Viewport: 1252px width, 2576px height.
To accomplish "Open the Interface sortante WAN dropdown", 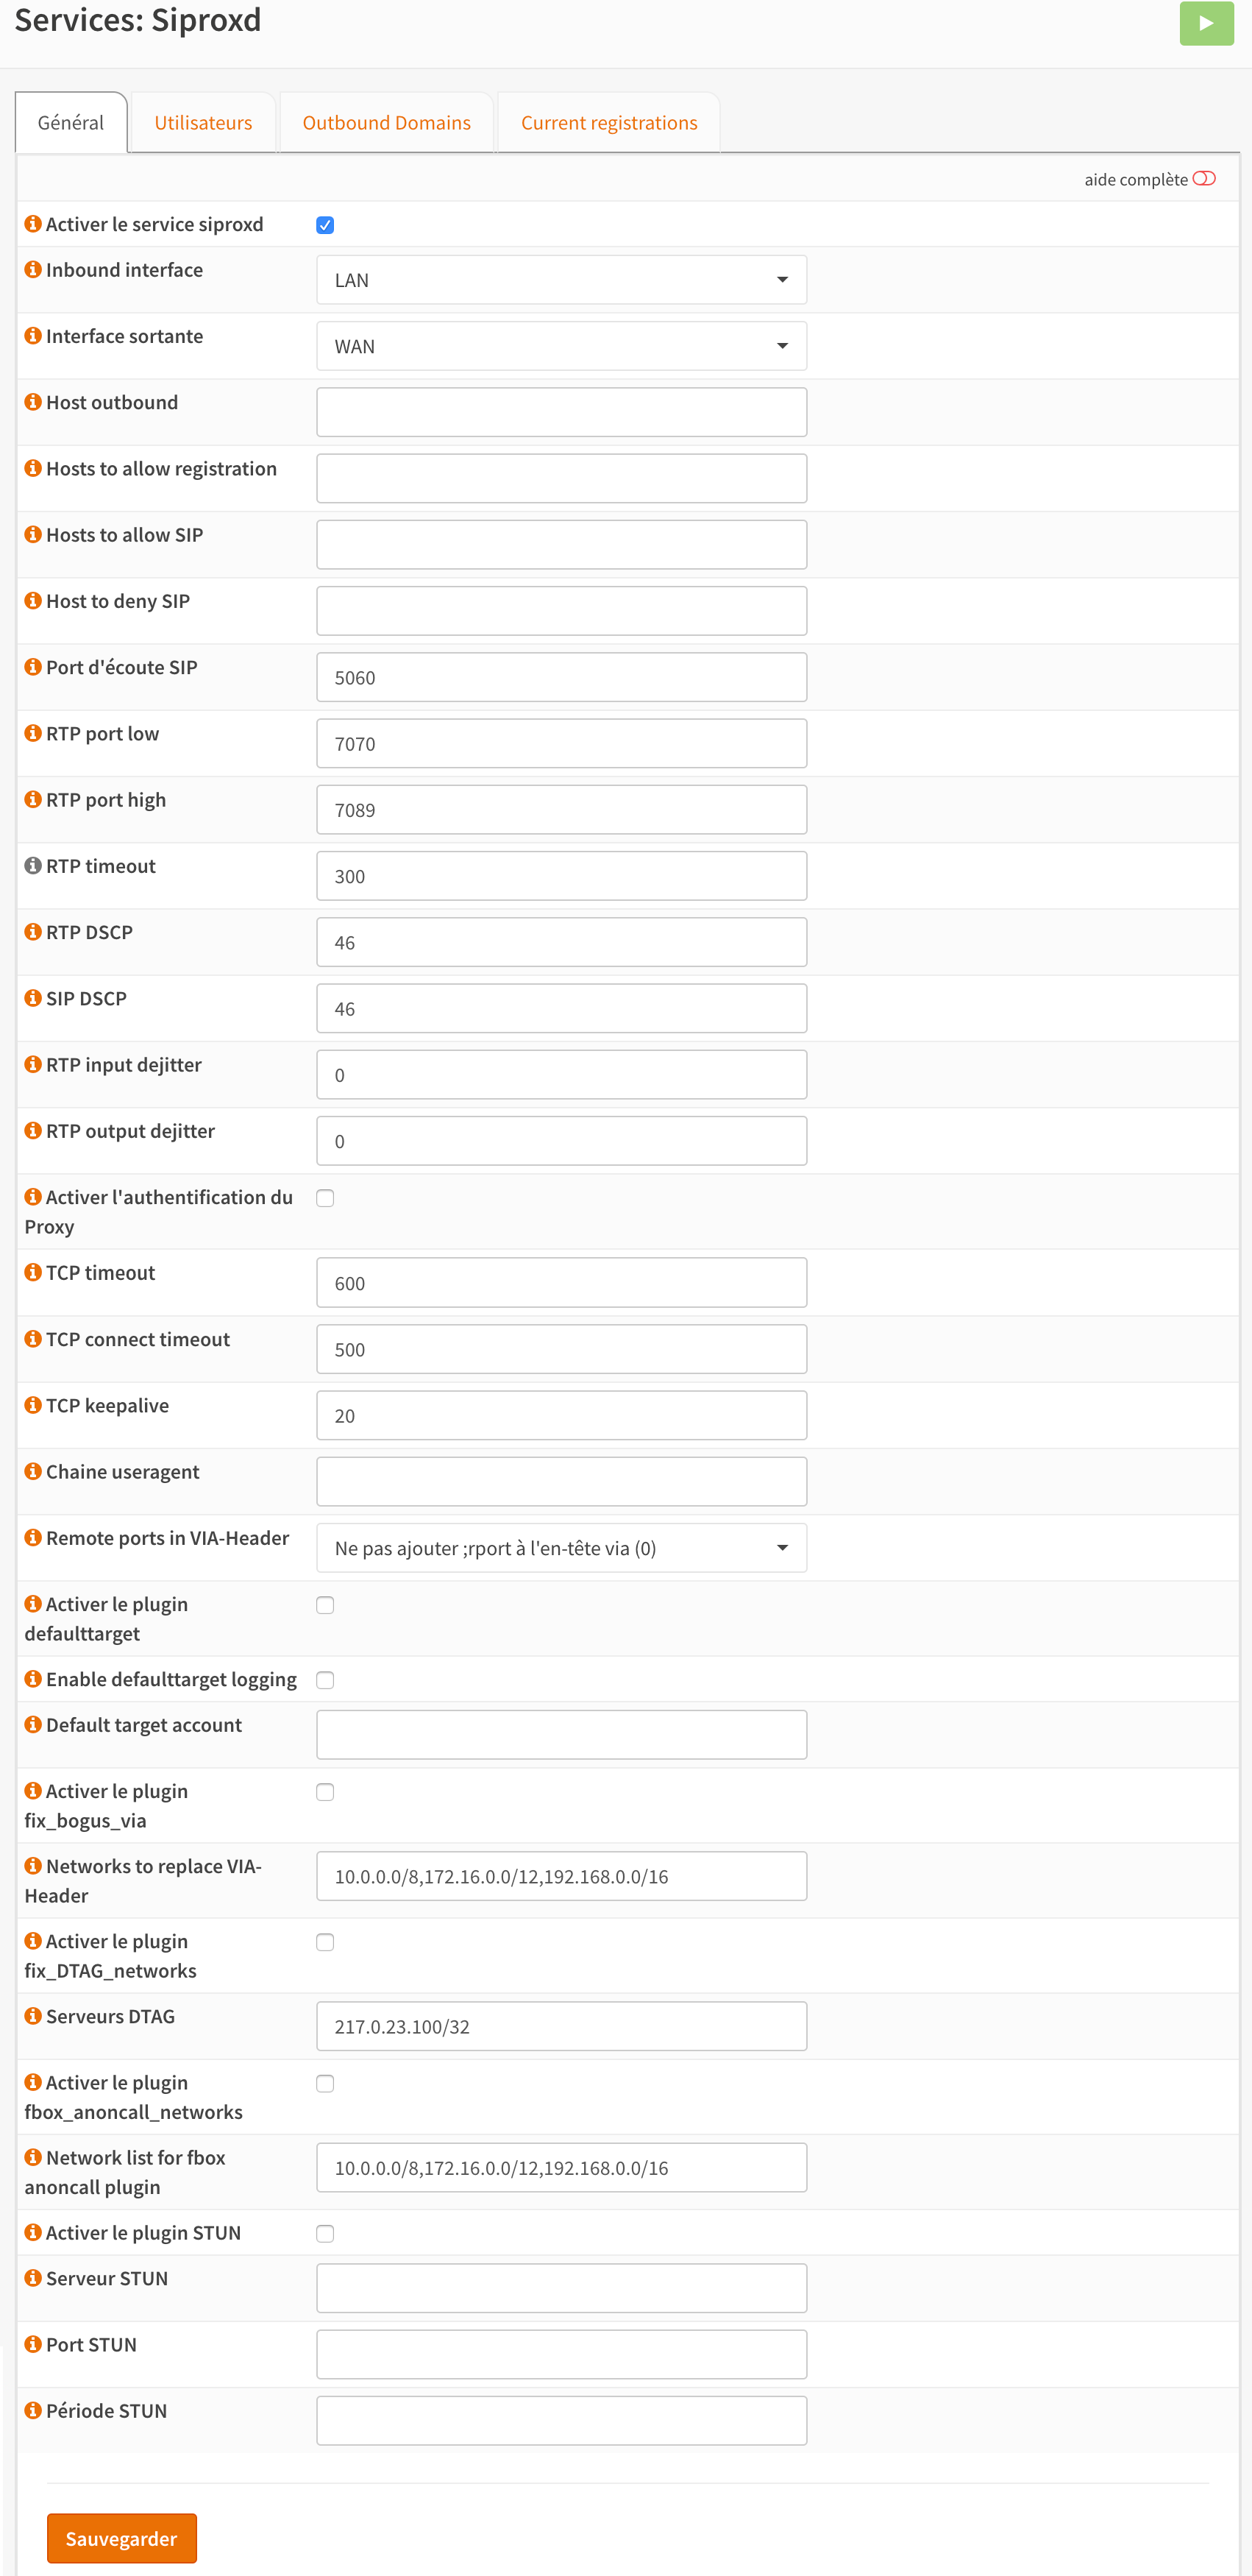I will click(x=561, y=346).
